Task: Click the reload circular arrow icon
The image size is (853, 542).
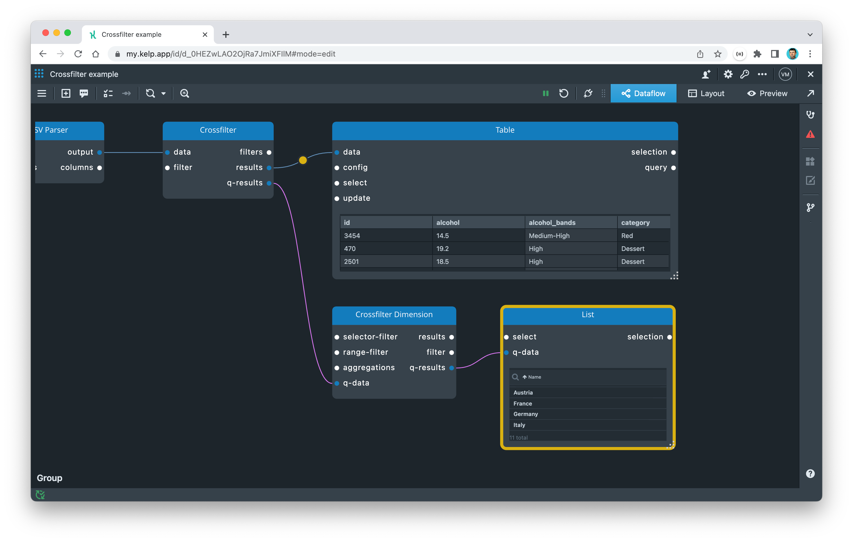Action: point(564,93)
